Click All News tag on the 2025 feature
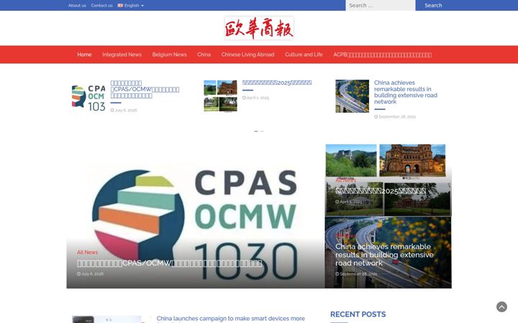 345,180
